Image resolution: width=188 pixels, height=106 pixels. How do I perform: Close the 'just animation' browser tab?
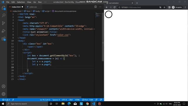132,3
